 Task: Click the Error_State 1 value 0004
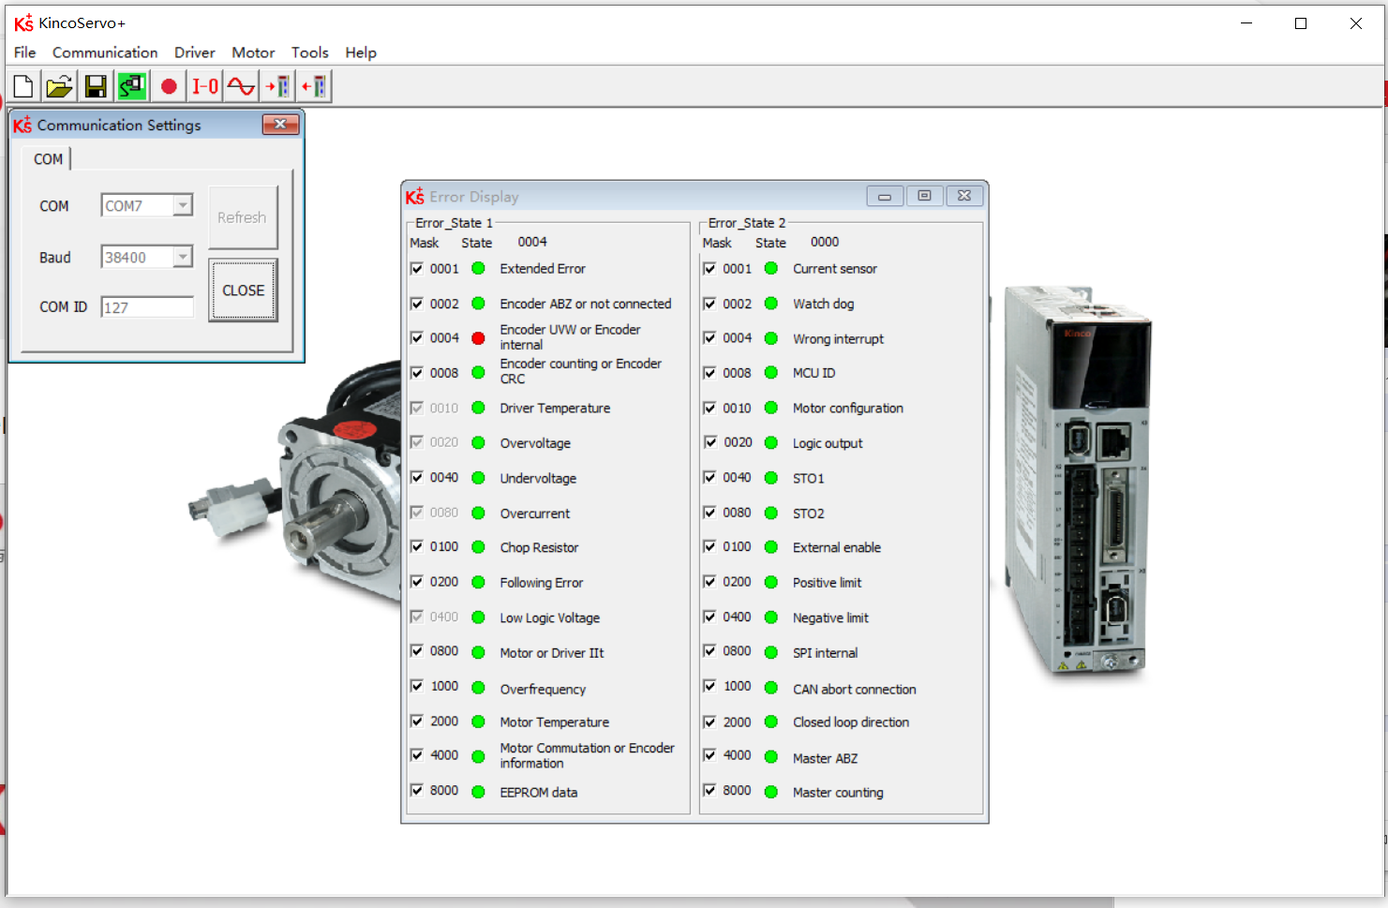coord(532,242)
